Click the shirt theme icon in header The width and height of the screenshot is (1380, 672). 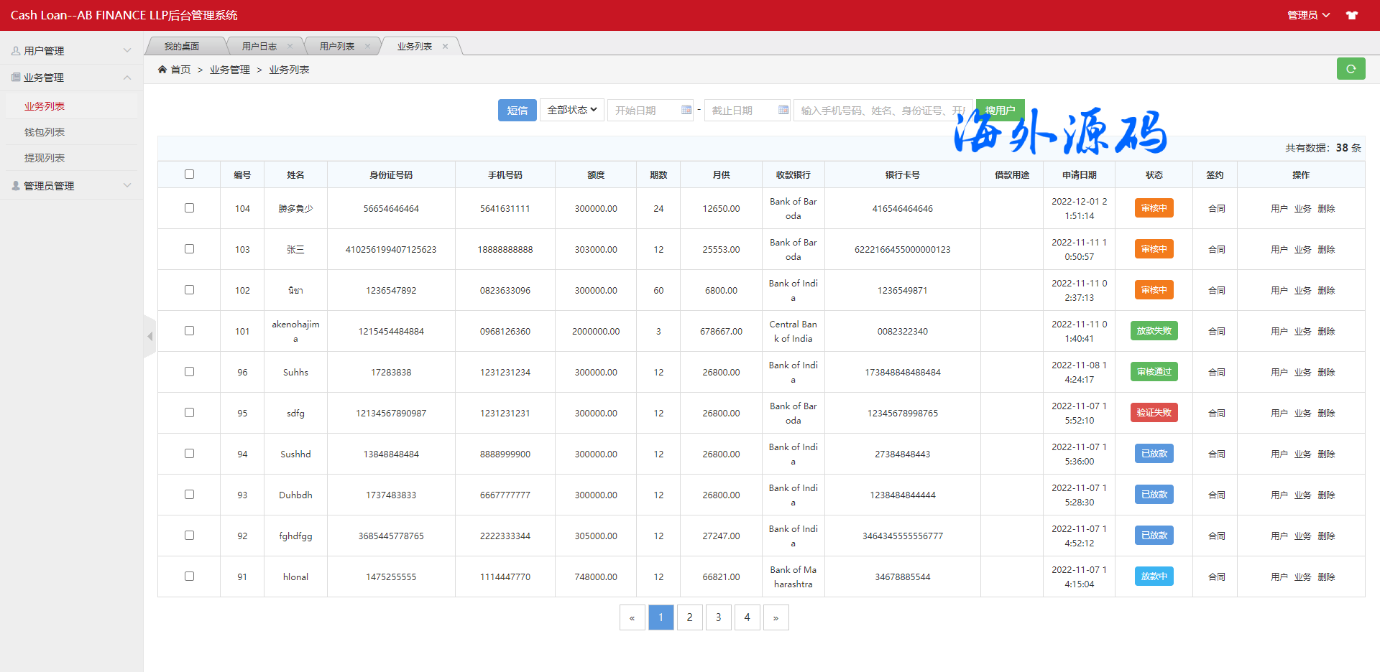[x=1352, y=15]
